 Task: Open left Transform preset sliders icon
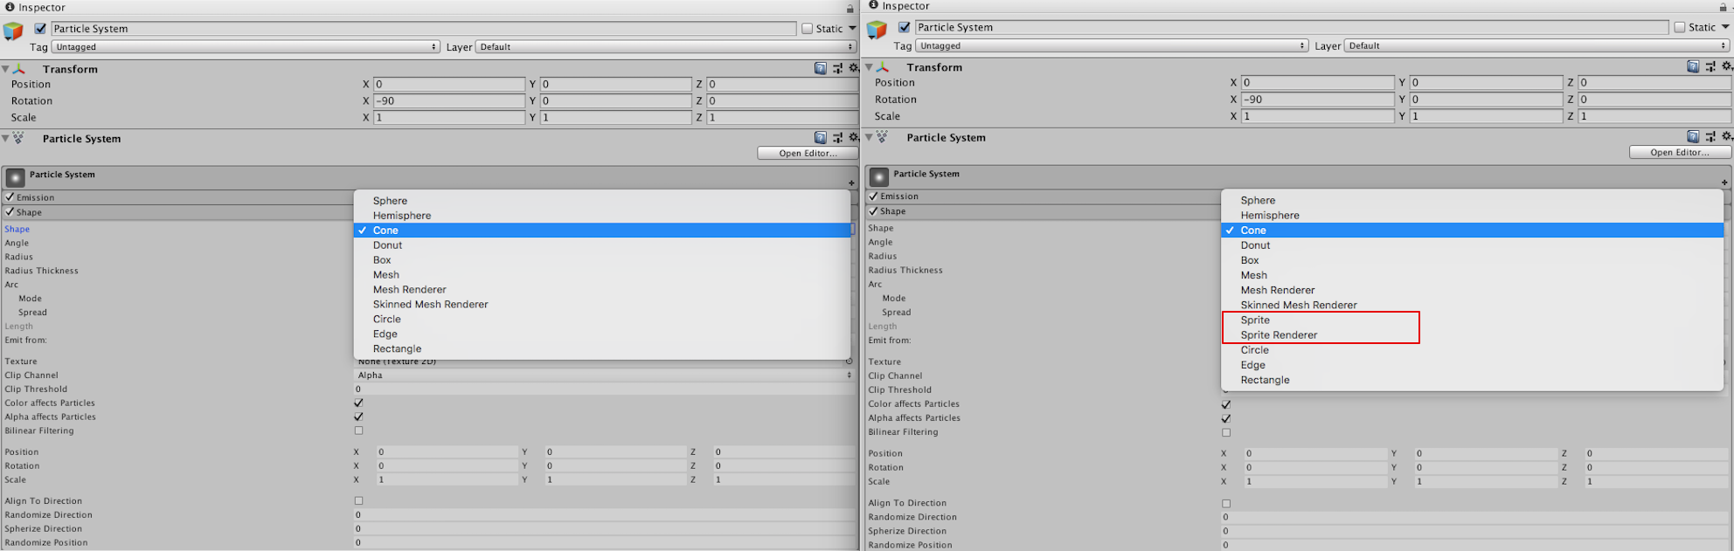(837, 68)
